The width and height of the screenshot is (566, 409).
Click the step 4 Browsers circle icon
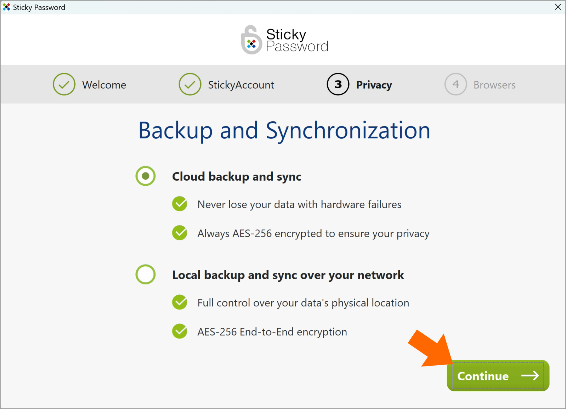point(456,84)
